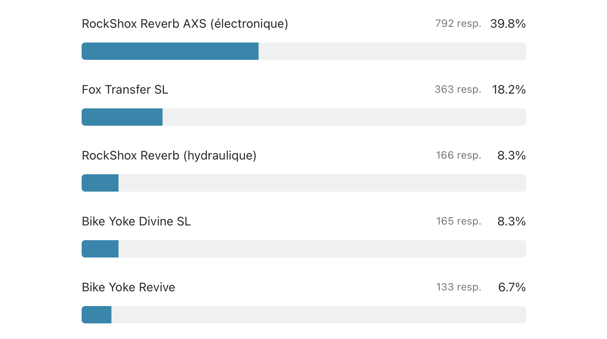Viewport: 607px width, 339px height.
Task: Select the RockShox Reverb (hydraulique) label
Action: [169, 156]
